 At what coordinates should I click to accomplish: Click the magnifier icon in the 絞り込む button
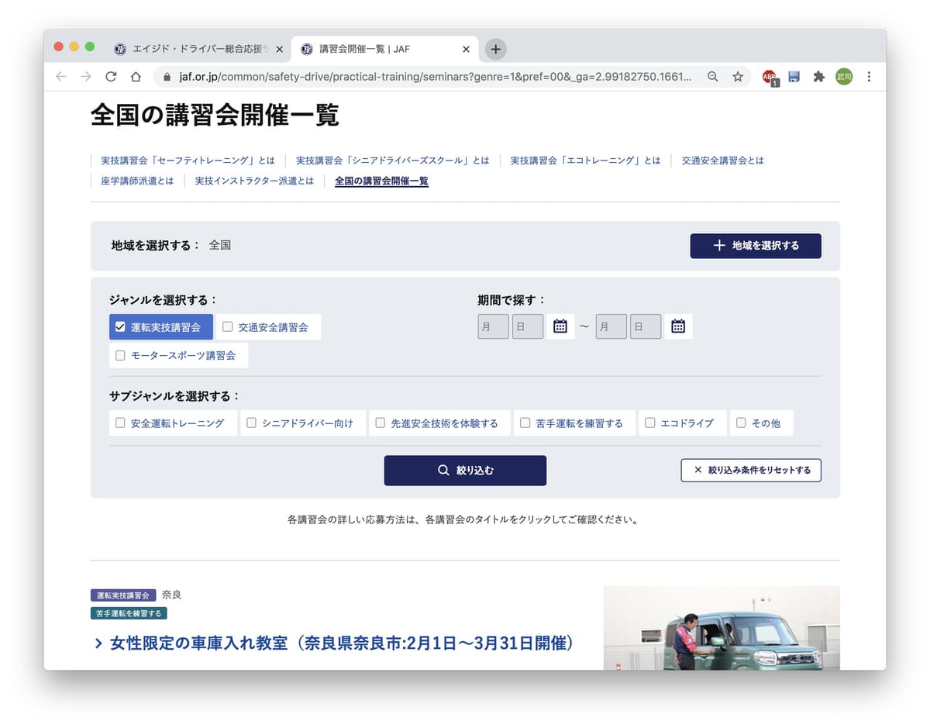[443, 470]
